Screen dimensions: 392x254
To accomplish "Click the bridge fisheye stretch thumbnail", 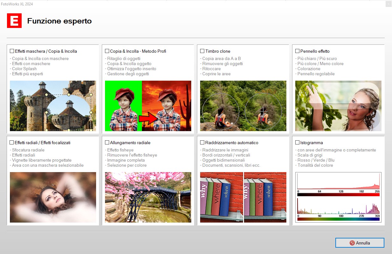I will 148,197.
